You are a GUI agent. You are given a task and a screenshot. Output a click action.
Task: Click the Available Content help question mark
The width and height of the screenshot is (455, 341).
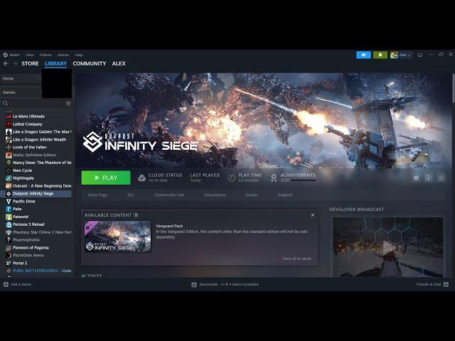(x=136, y=215)
